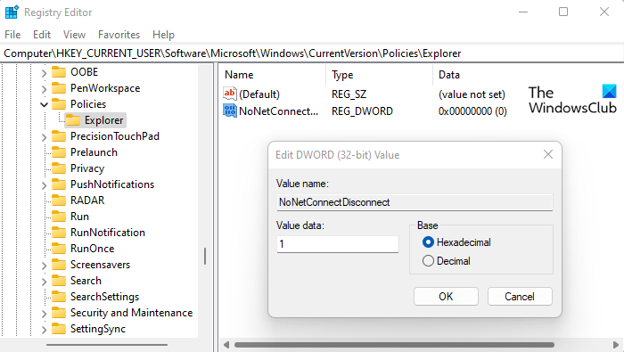Click the "REG_DWORD" type cell
The height and width of the screenshot is (352, 624).
pos(362,111)
